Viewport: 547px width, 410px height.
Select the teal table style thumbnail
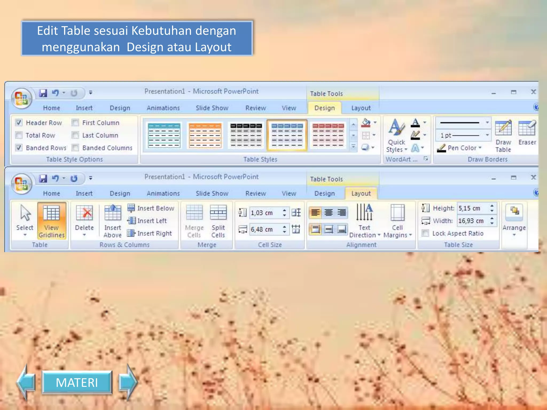click(x=164, y=135)
